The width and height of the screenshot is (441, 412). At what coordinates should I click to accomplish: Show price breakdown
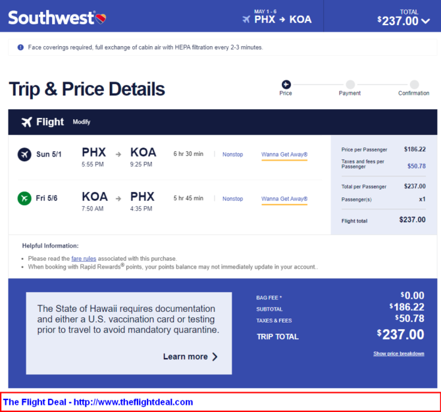(x=398, y=353)
